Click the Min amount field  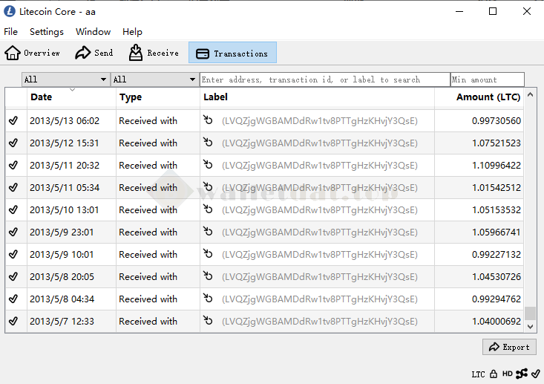tap(487, 79)
